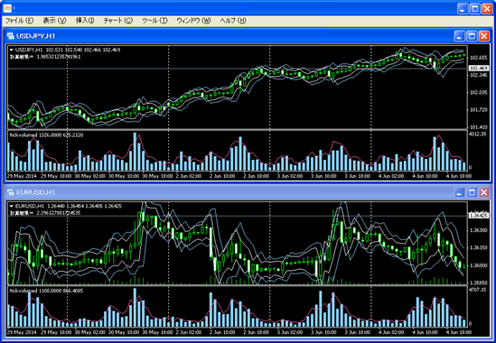Open the ファイル (F) menu
Image resolution: width=496 pixels, height=343 pixels.
19,21
